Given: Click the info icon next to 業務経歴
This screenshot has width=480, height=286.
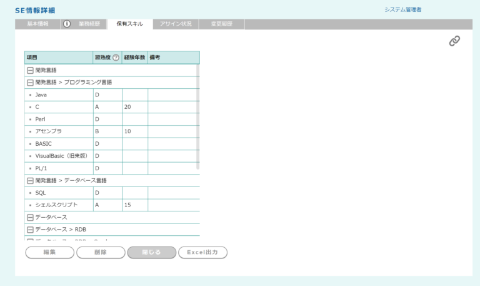Looking at the screenshot, I should click(67, 24).
